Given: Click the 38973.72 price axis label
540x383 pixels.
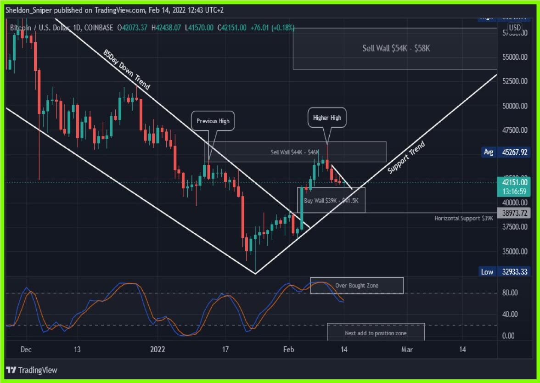Looking at the screenshot, I should tap(514, 213).
